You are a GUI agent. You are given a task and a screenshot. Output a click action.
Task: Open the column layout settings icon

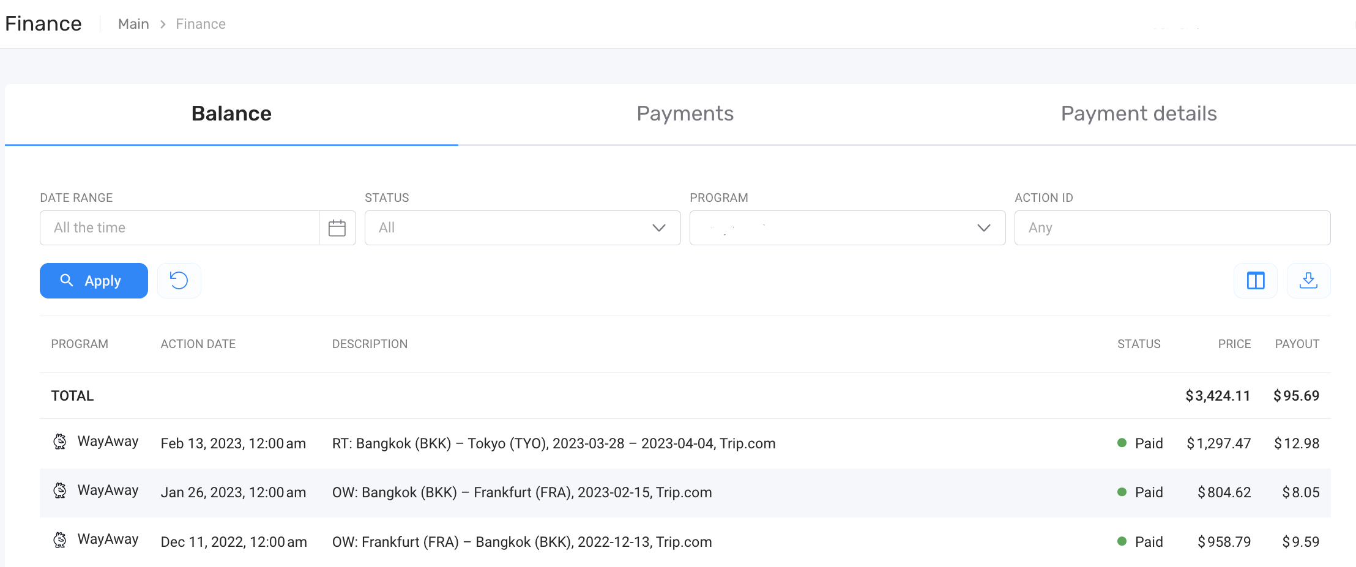[x=1255, y=281]
